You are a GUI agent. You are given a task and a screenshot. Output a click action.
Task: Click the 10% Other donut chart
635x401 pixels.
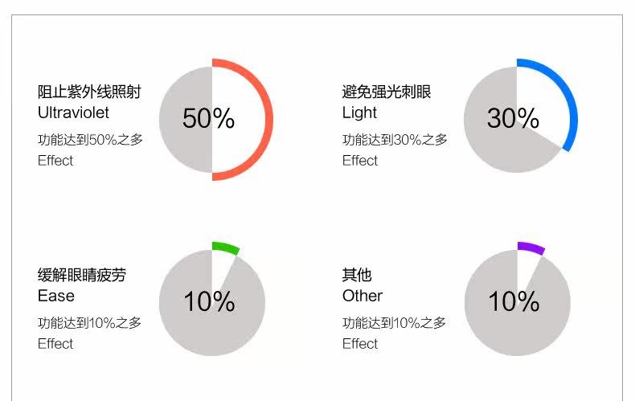[517, 303]
